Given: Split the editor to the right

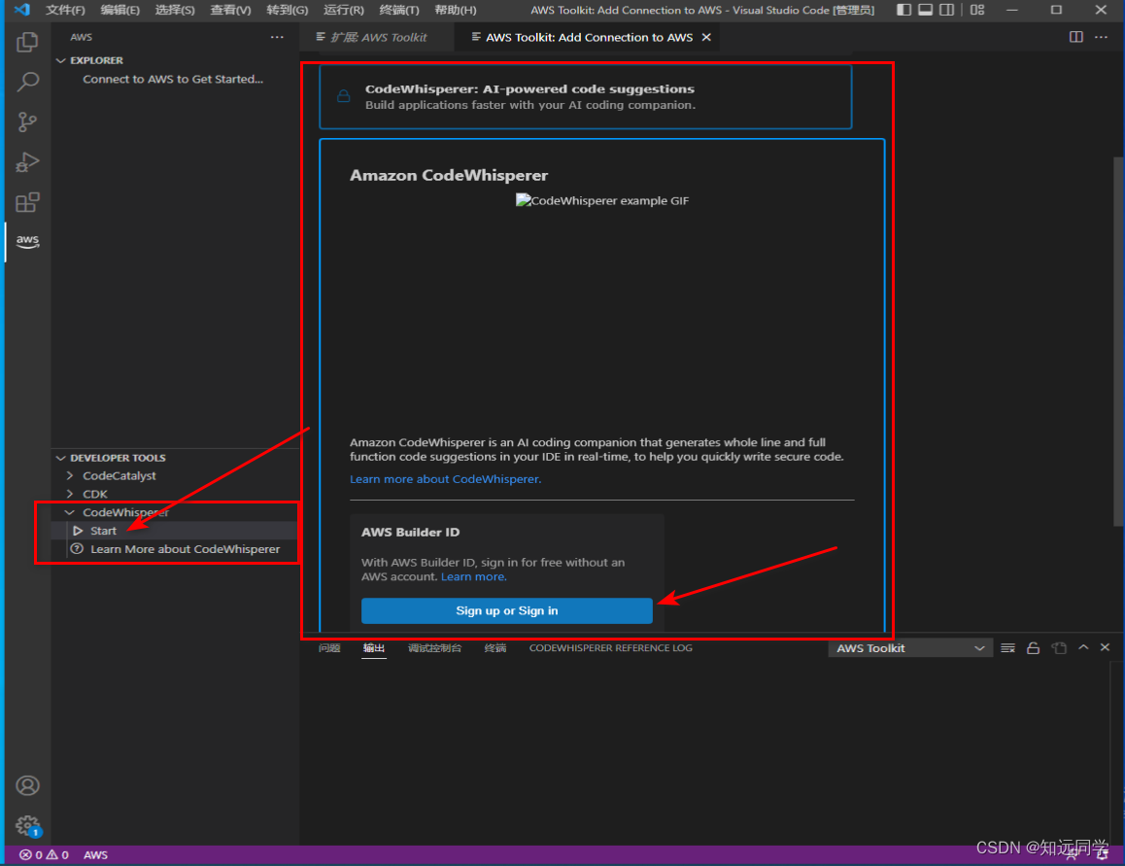Looking at the screenshot, I should (x=1075, y=37).
